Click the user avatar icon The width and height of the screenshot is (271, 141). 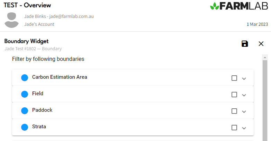(x=11, y=20)
